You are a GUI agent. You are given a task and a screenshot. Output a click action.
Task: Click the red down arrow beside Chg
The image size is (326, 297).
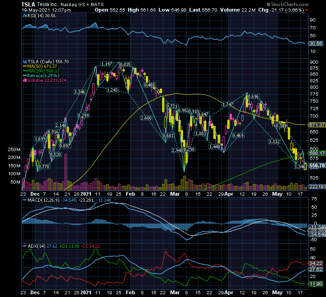[306, 10]
